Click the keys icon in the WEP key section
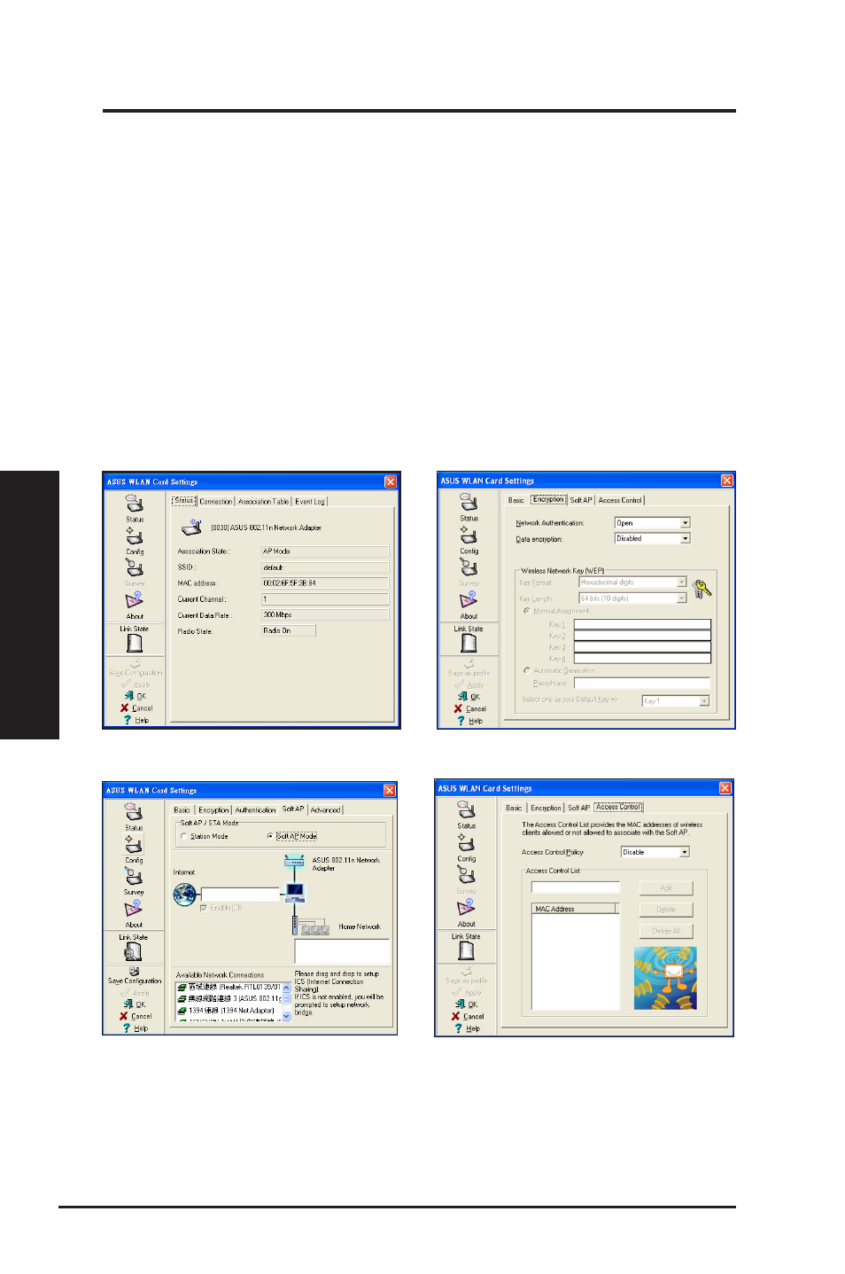Screen dimensions: 845x1274 702,588
